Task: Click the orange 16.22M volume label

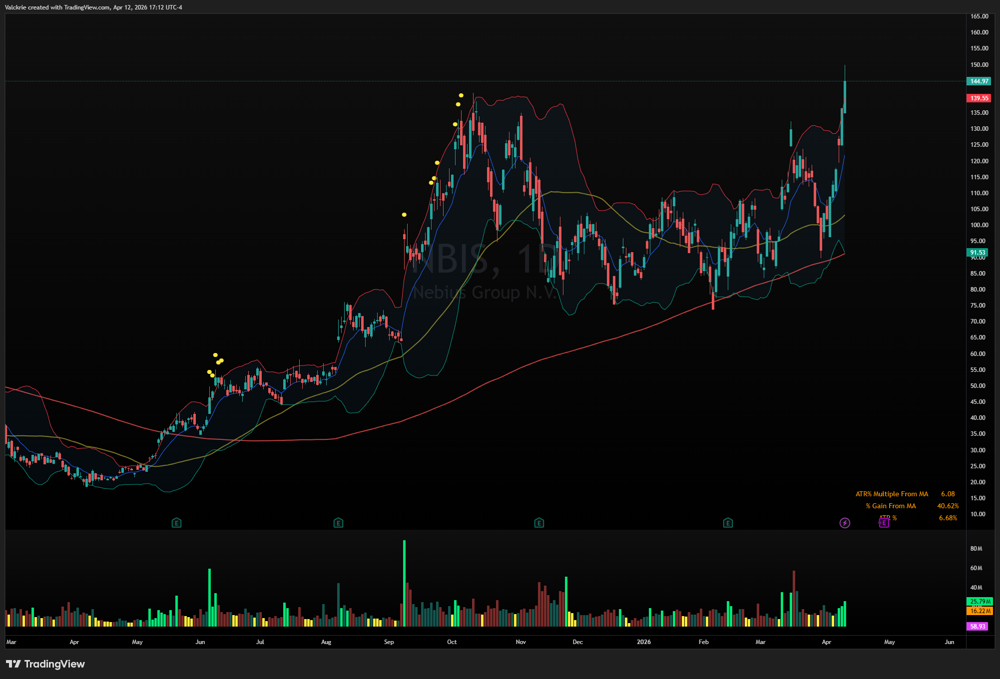Action: (x=980, y=611)
